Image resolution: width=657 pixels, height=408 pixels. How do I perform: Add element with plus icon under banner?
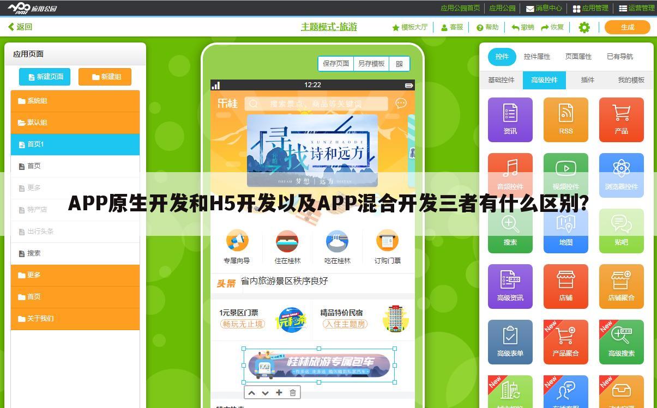click(x=279, y=393)
